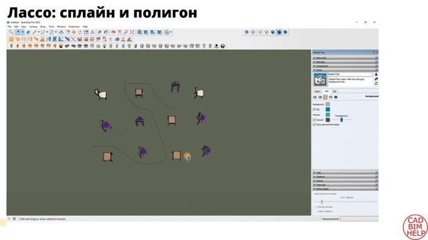Switch to Back Edges style
This screenshot has width=428, height=240.
[253, 32]
